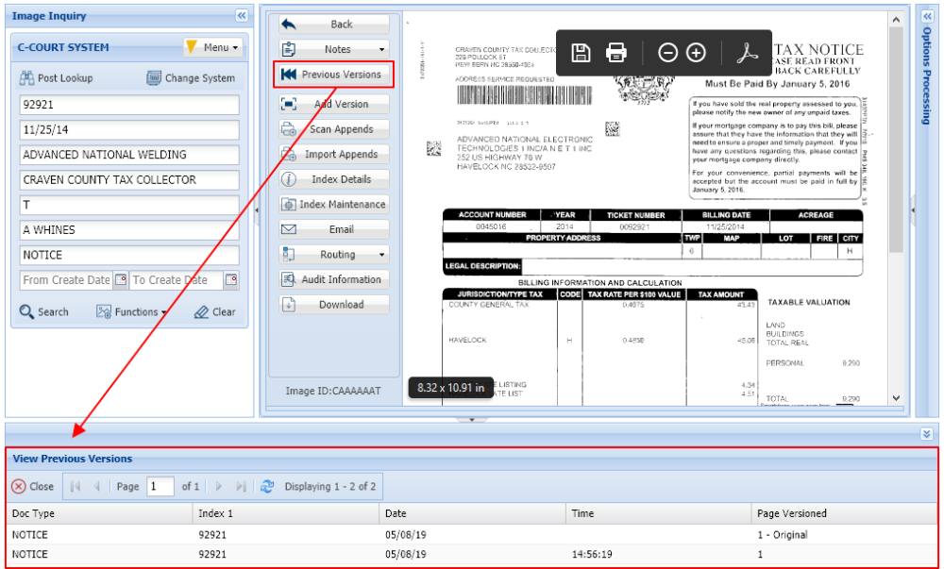This screenshot has width=944, height=569.
Task: Click the 11/25/14 date field
Action: point(129,130)
